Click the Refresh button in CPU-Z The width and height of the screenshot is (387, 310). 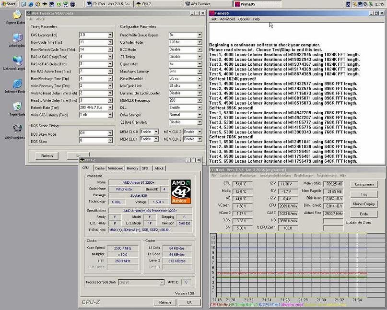coord(165,302)
